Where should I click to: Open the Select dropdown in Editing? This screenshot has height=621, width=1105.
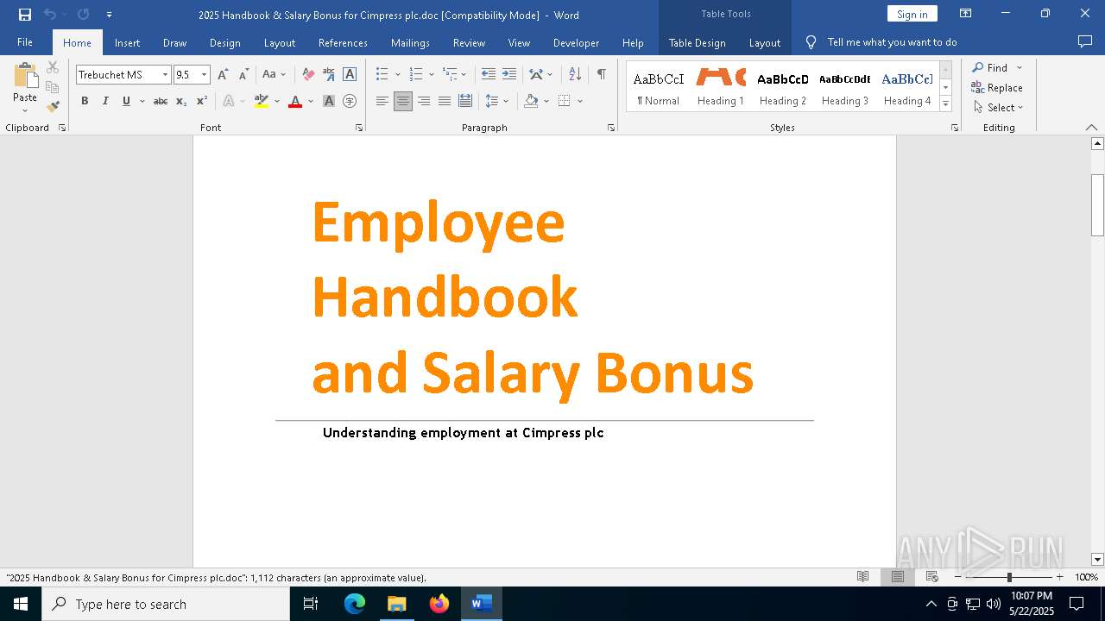pos(998,107)
